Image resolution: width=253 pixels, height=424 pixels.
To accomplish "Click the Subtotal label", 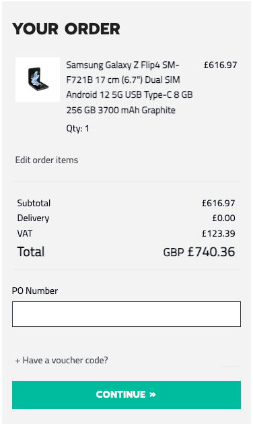I will 34,203.
